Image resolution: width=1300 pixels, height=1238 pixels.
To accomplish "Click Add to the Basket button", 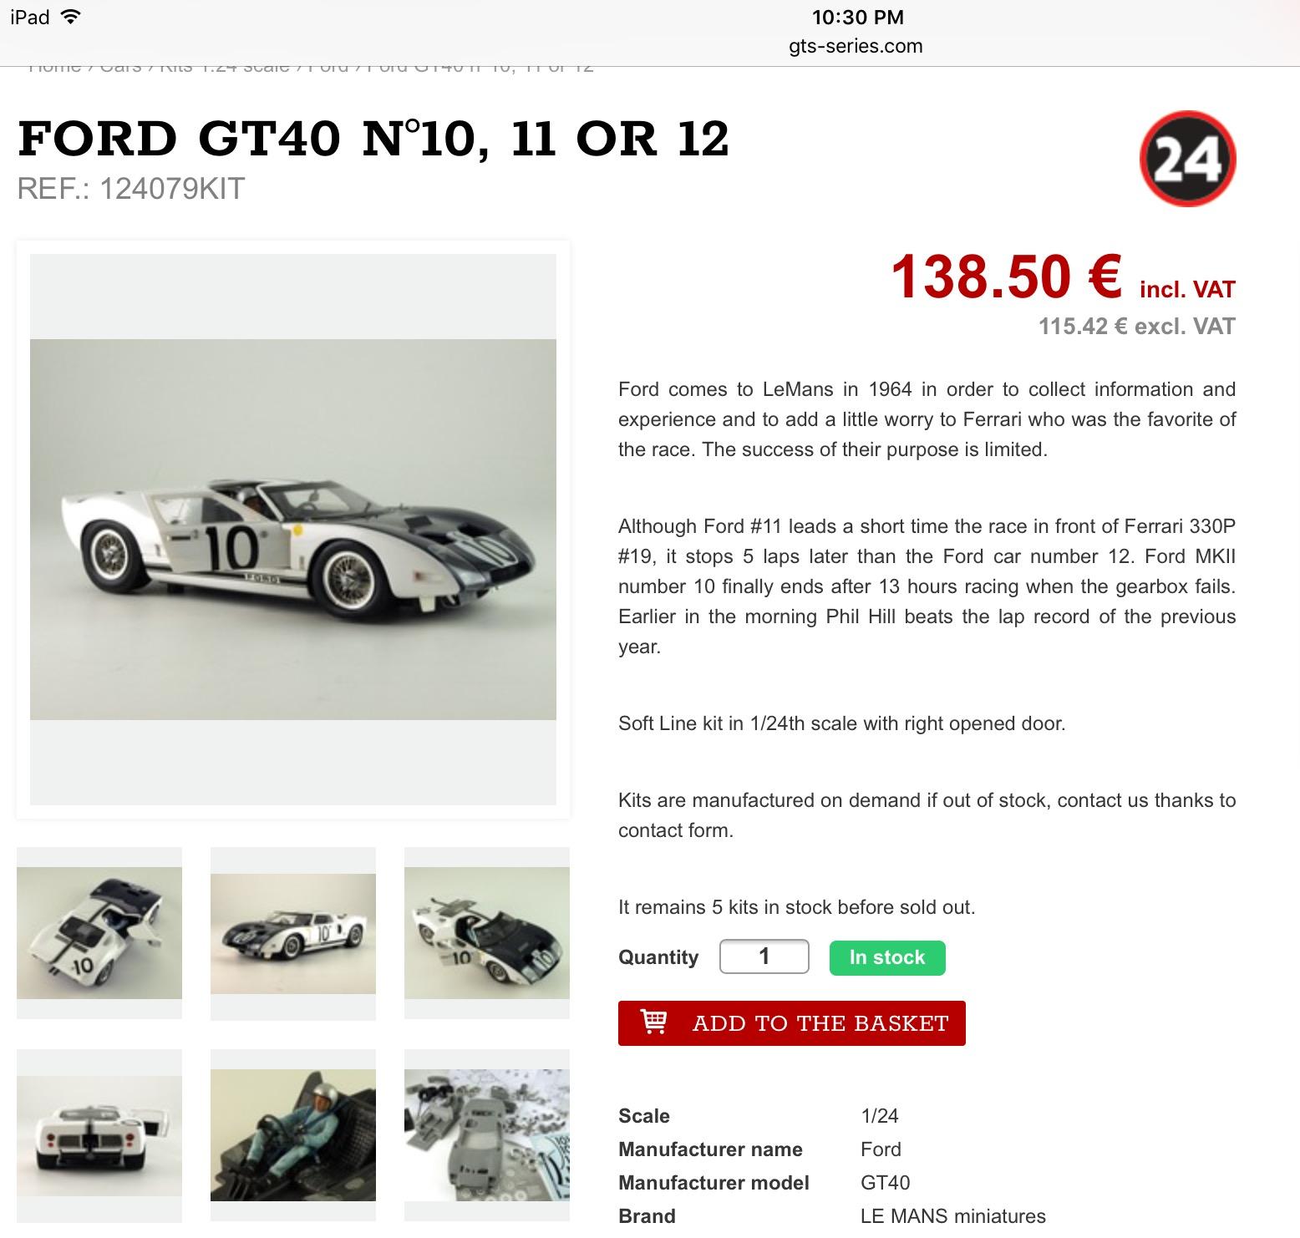I will pyautogui.click(x=791, y=1023).
